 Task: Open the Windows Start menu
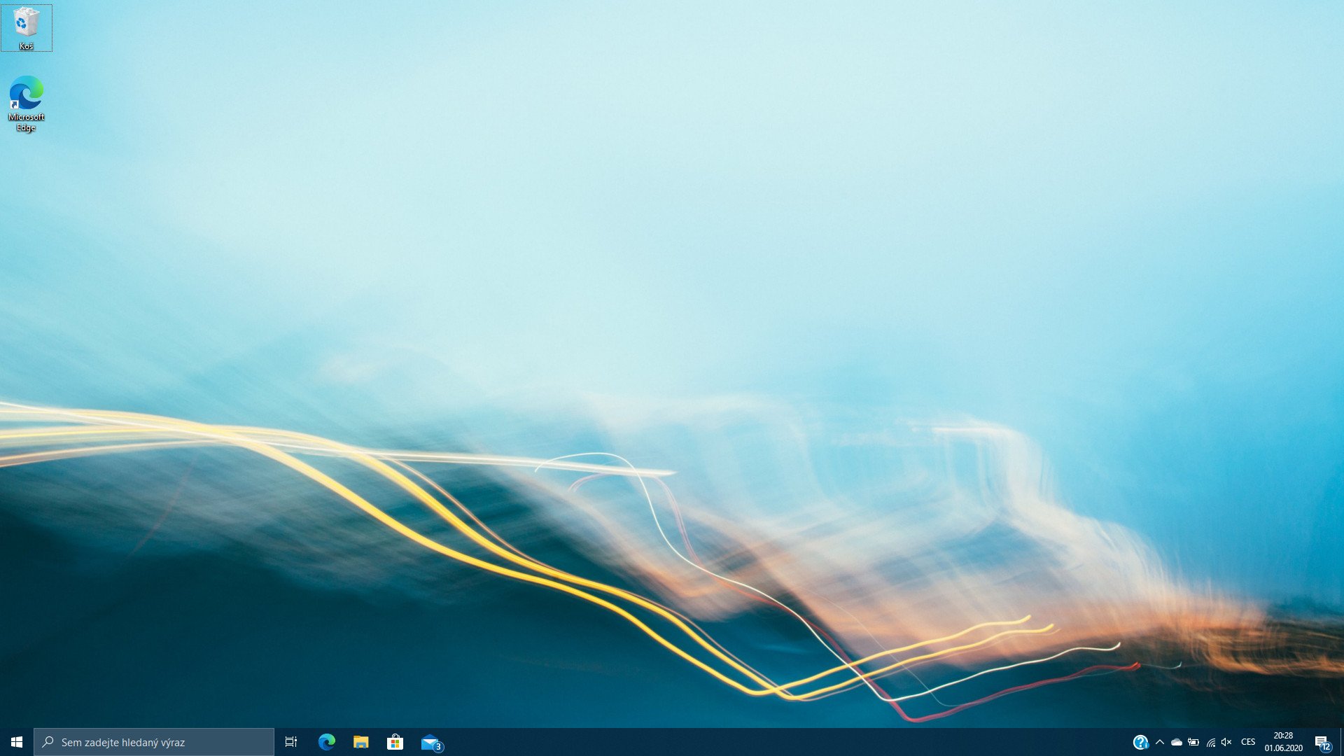17,742
